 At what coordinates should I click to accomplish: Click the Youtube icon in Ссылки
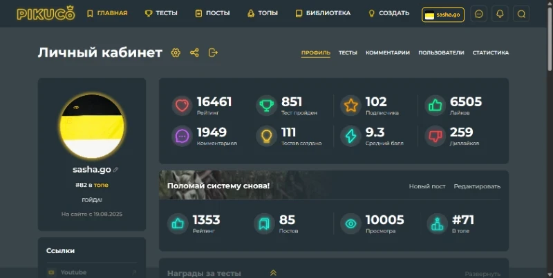pyautogui.click(x=51, y=272)
